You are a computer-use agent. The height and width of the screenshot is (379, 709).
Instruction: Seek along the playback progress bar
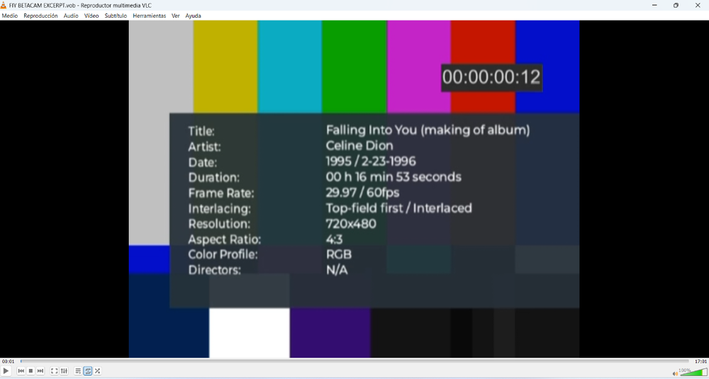tap(354, 361)
